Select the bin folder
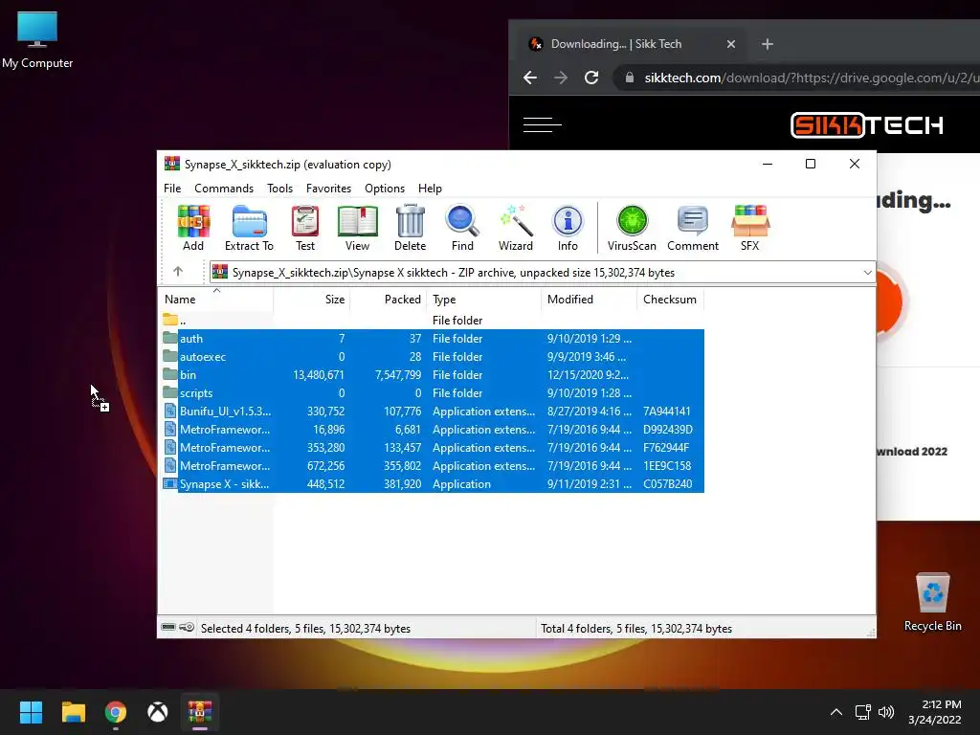Viewport: 980px width, 735px height. click(432, 374)
